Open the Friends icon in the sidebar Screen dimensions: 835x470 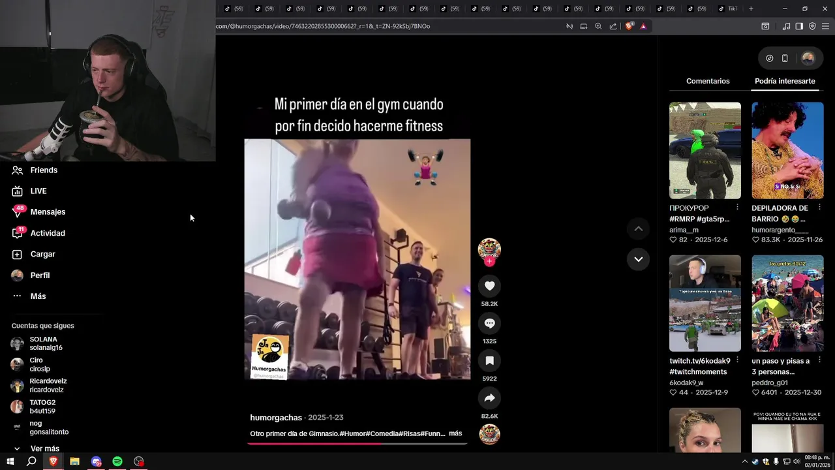tap(17, 170)
